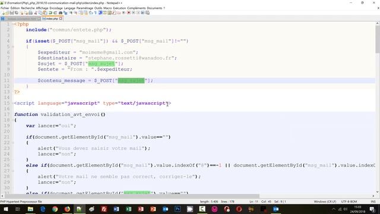Screen dimensions: 380x214
Task: Save the document using the Save icon
Action: coord(12,12)
